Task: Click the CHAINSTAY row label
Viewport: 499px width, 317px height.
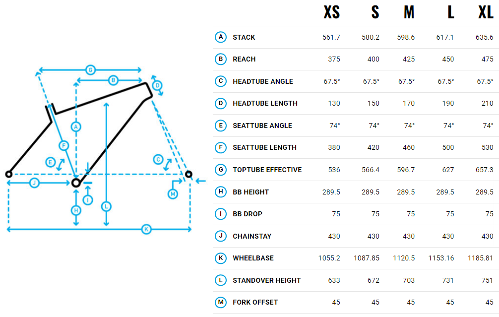Action: (x=252, y=236)
